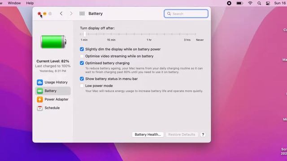Image resolution: width=287 pixels, height=161 pixels.
Task: Close the Battery preferences window
Action: coord(39,13)
